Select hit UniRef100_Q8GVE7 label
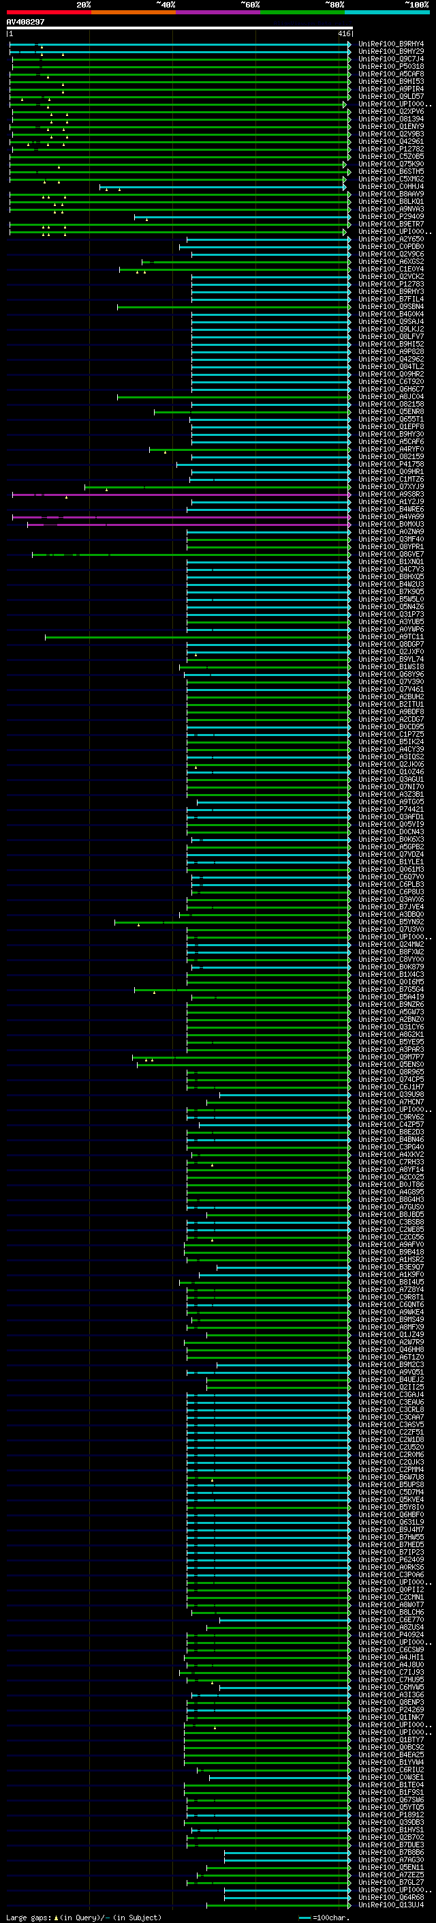This screenshot has height=1923, width=436. (x=391, y=554)
